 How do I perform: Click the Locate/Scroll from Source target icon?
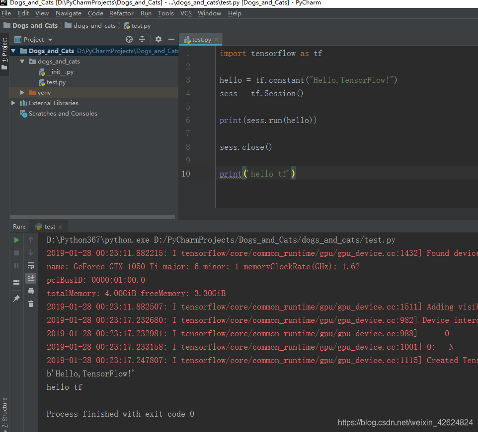(x=129, y=39)
